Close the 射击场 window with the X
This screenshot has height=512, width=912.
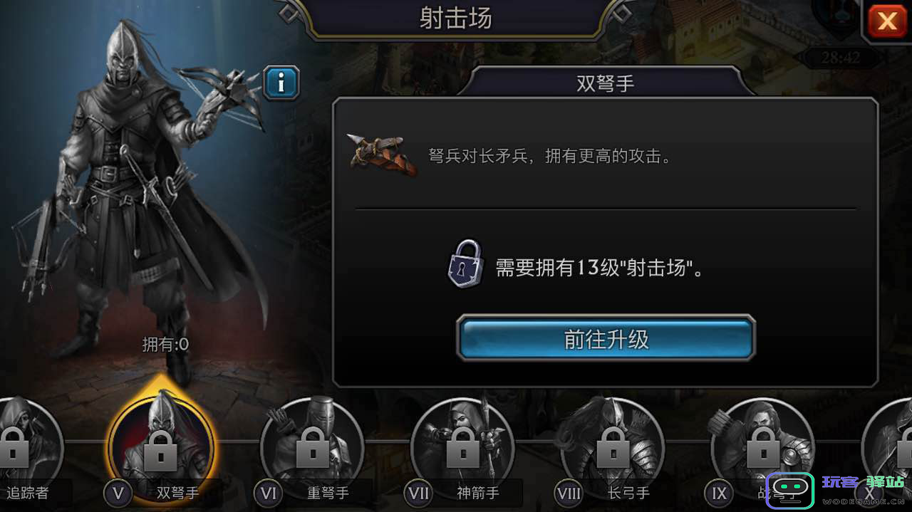click(886, 21)
